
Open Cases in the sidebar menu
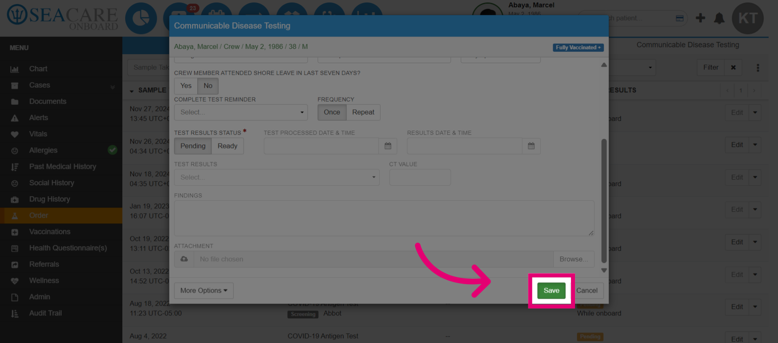pos(40,85)
